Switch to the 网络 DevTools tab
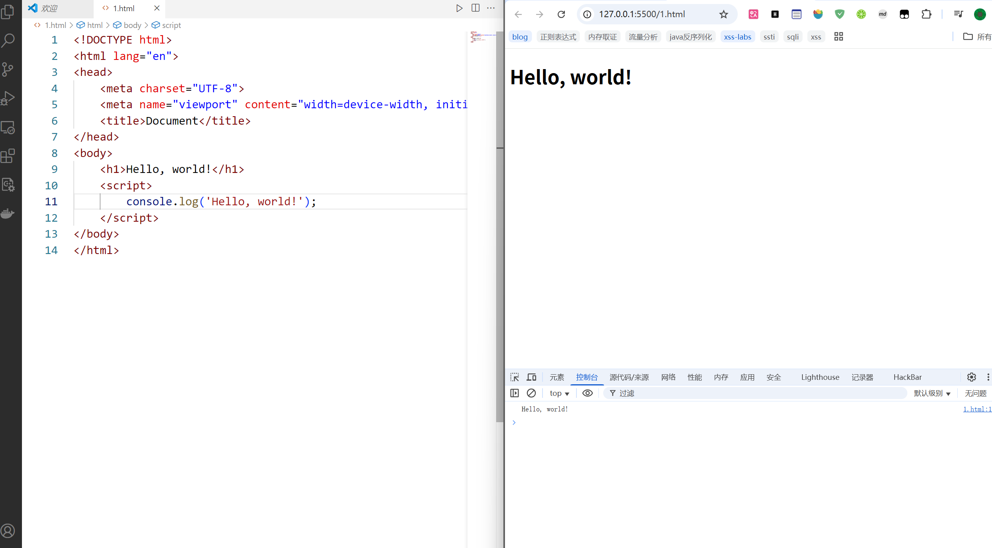 click(668, 377)
